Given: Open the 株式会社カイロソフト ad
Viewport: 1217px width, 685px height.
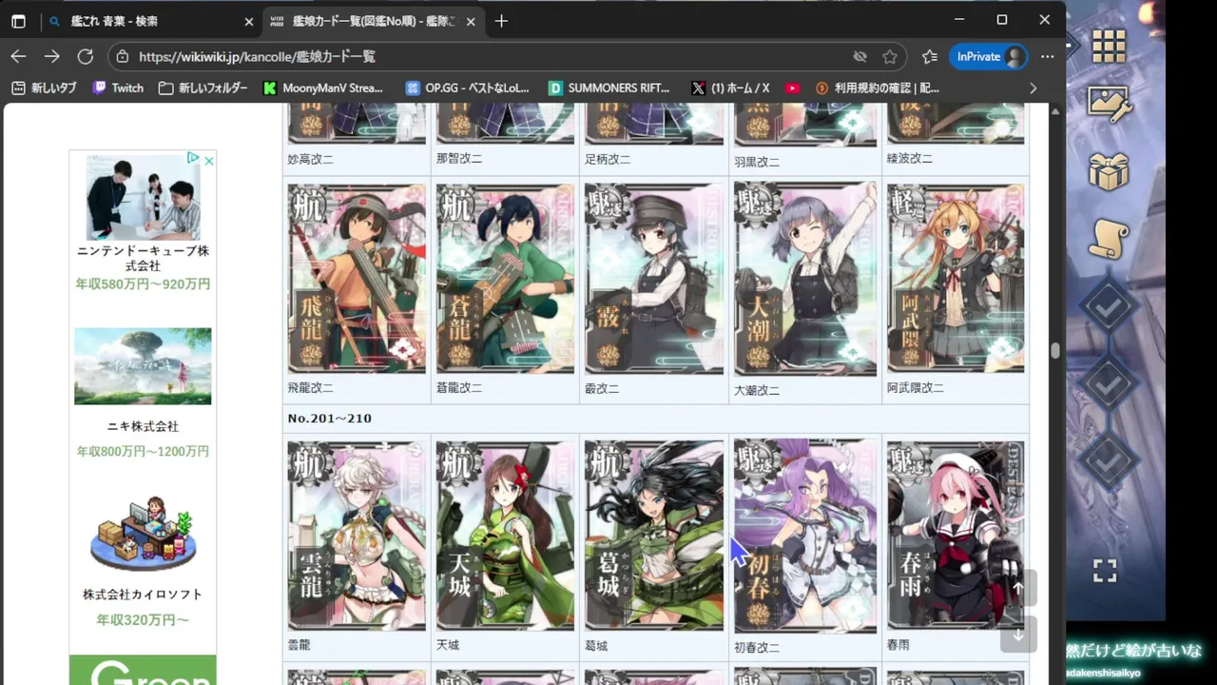Looking at the screenshot, I should 143,561.
